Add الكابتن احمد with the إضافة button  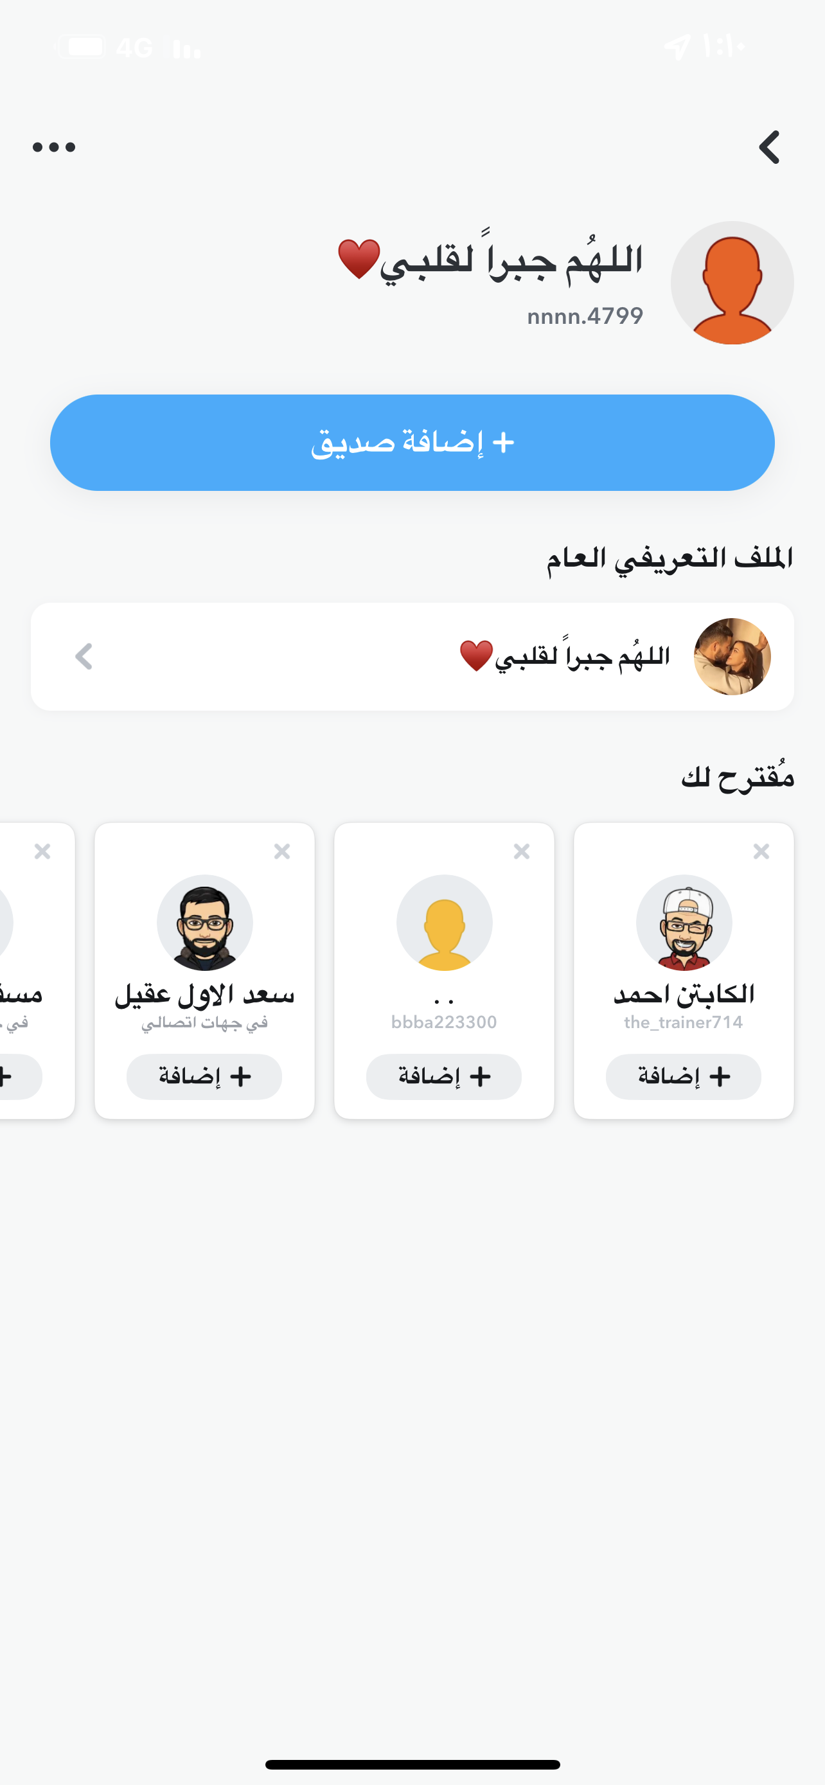(684, 1076)
